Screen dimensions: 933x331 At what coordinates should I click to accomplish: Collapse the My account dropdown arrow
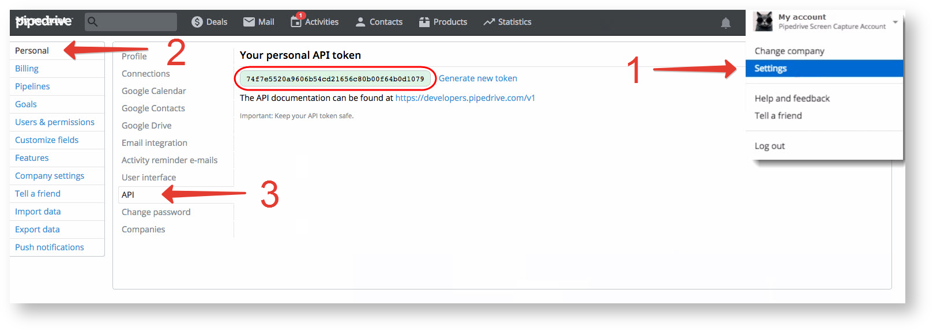(896, 22)
